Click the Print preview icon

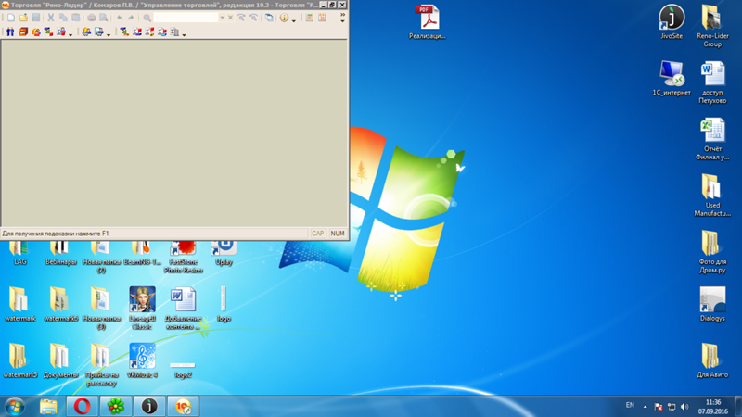pos(104,18)
